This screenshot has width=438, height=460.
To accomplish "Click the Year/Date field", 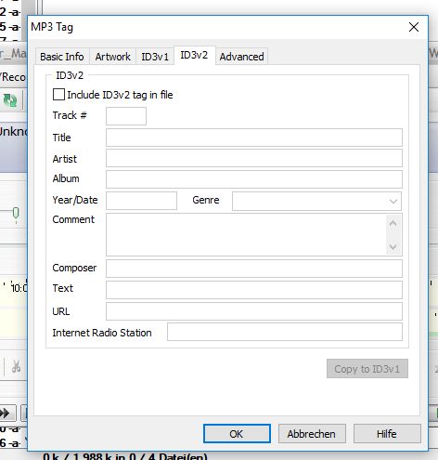I will [141, 201].
